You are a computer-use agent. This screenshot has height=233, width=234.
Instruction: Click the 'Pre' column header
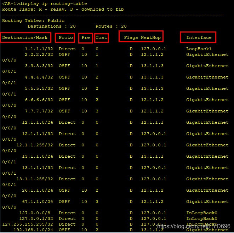86,37
